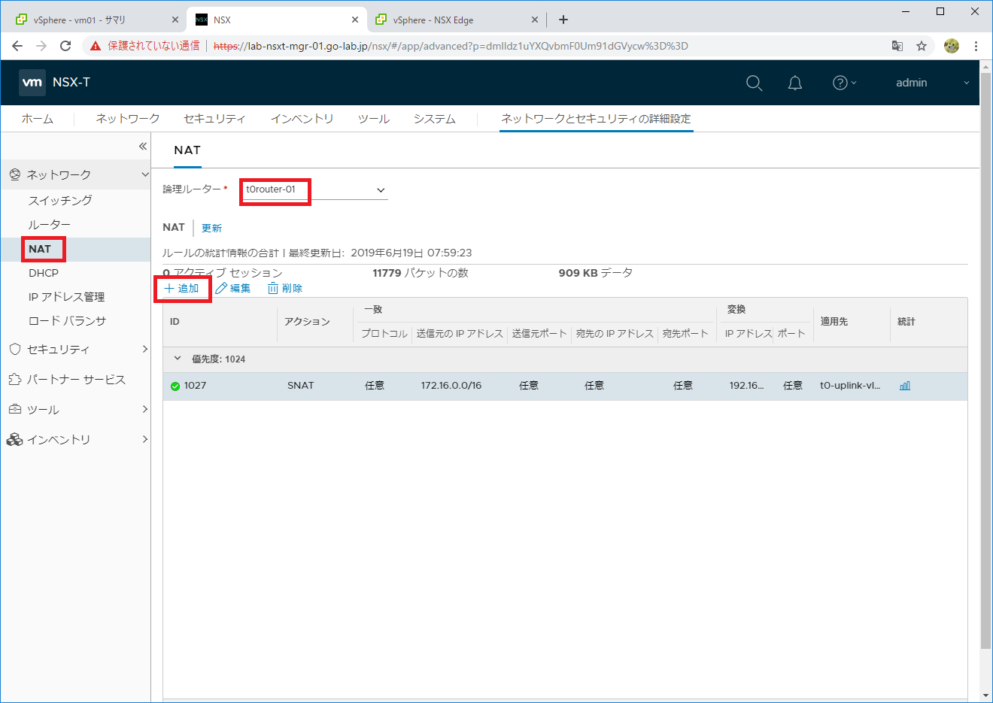Collapse the 優先度: 1024 group row
Screen dimensions: 993x703
[x=178, y=359]
